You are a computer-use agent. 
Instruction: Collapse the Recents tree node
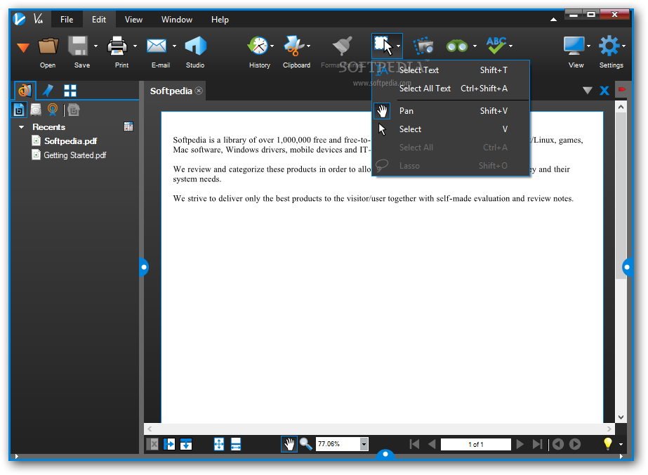pos(22,127)
